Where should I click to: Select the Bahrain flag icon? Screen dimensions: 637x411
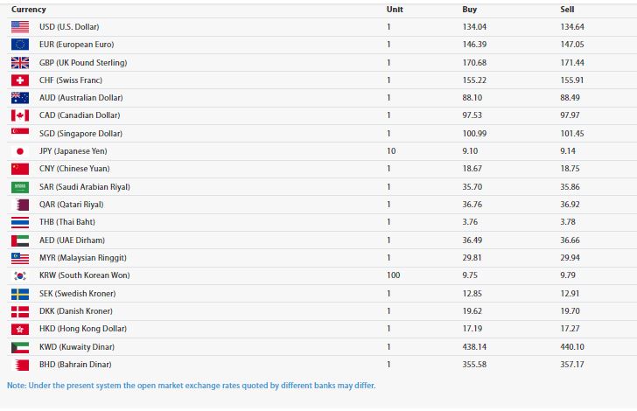tap(20, 365)
